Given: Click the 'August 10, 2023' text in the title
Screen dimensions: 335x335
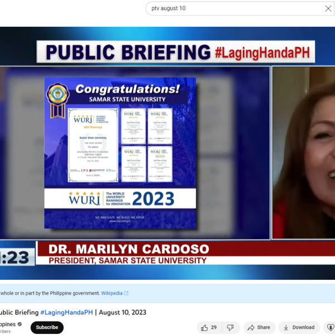Looking at the screenshot, I should click(x=122, y=312).
